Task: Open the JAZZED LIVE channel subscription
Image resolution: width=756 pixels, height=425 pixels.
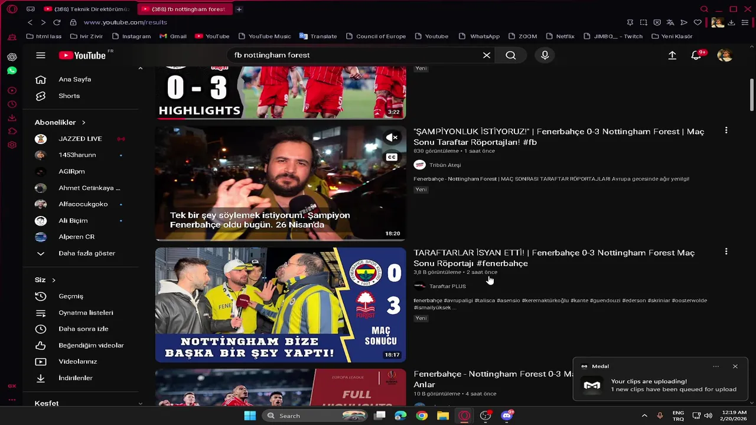Action: pos(80,139)
